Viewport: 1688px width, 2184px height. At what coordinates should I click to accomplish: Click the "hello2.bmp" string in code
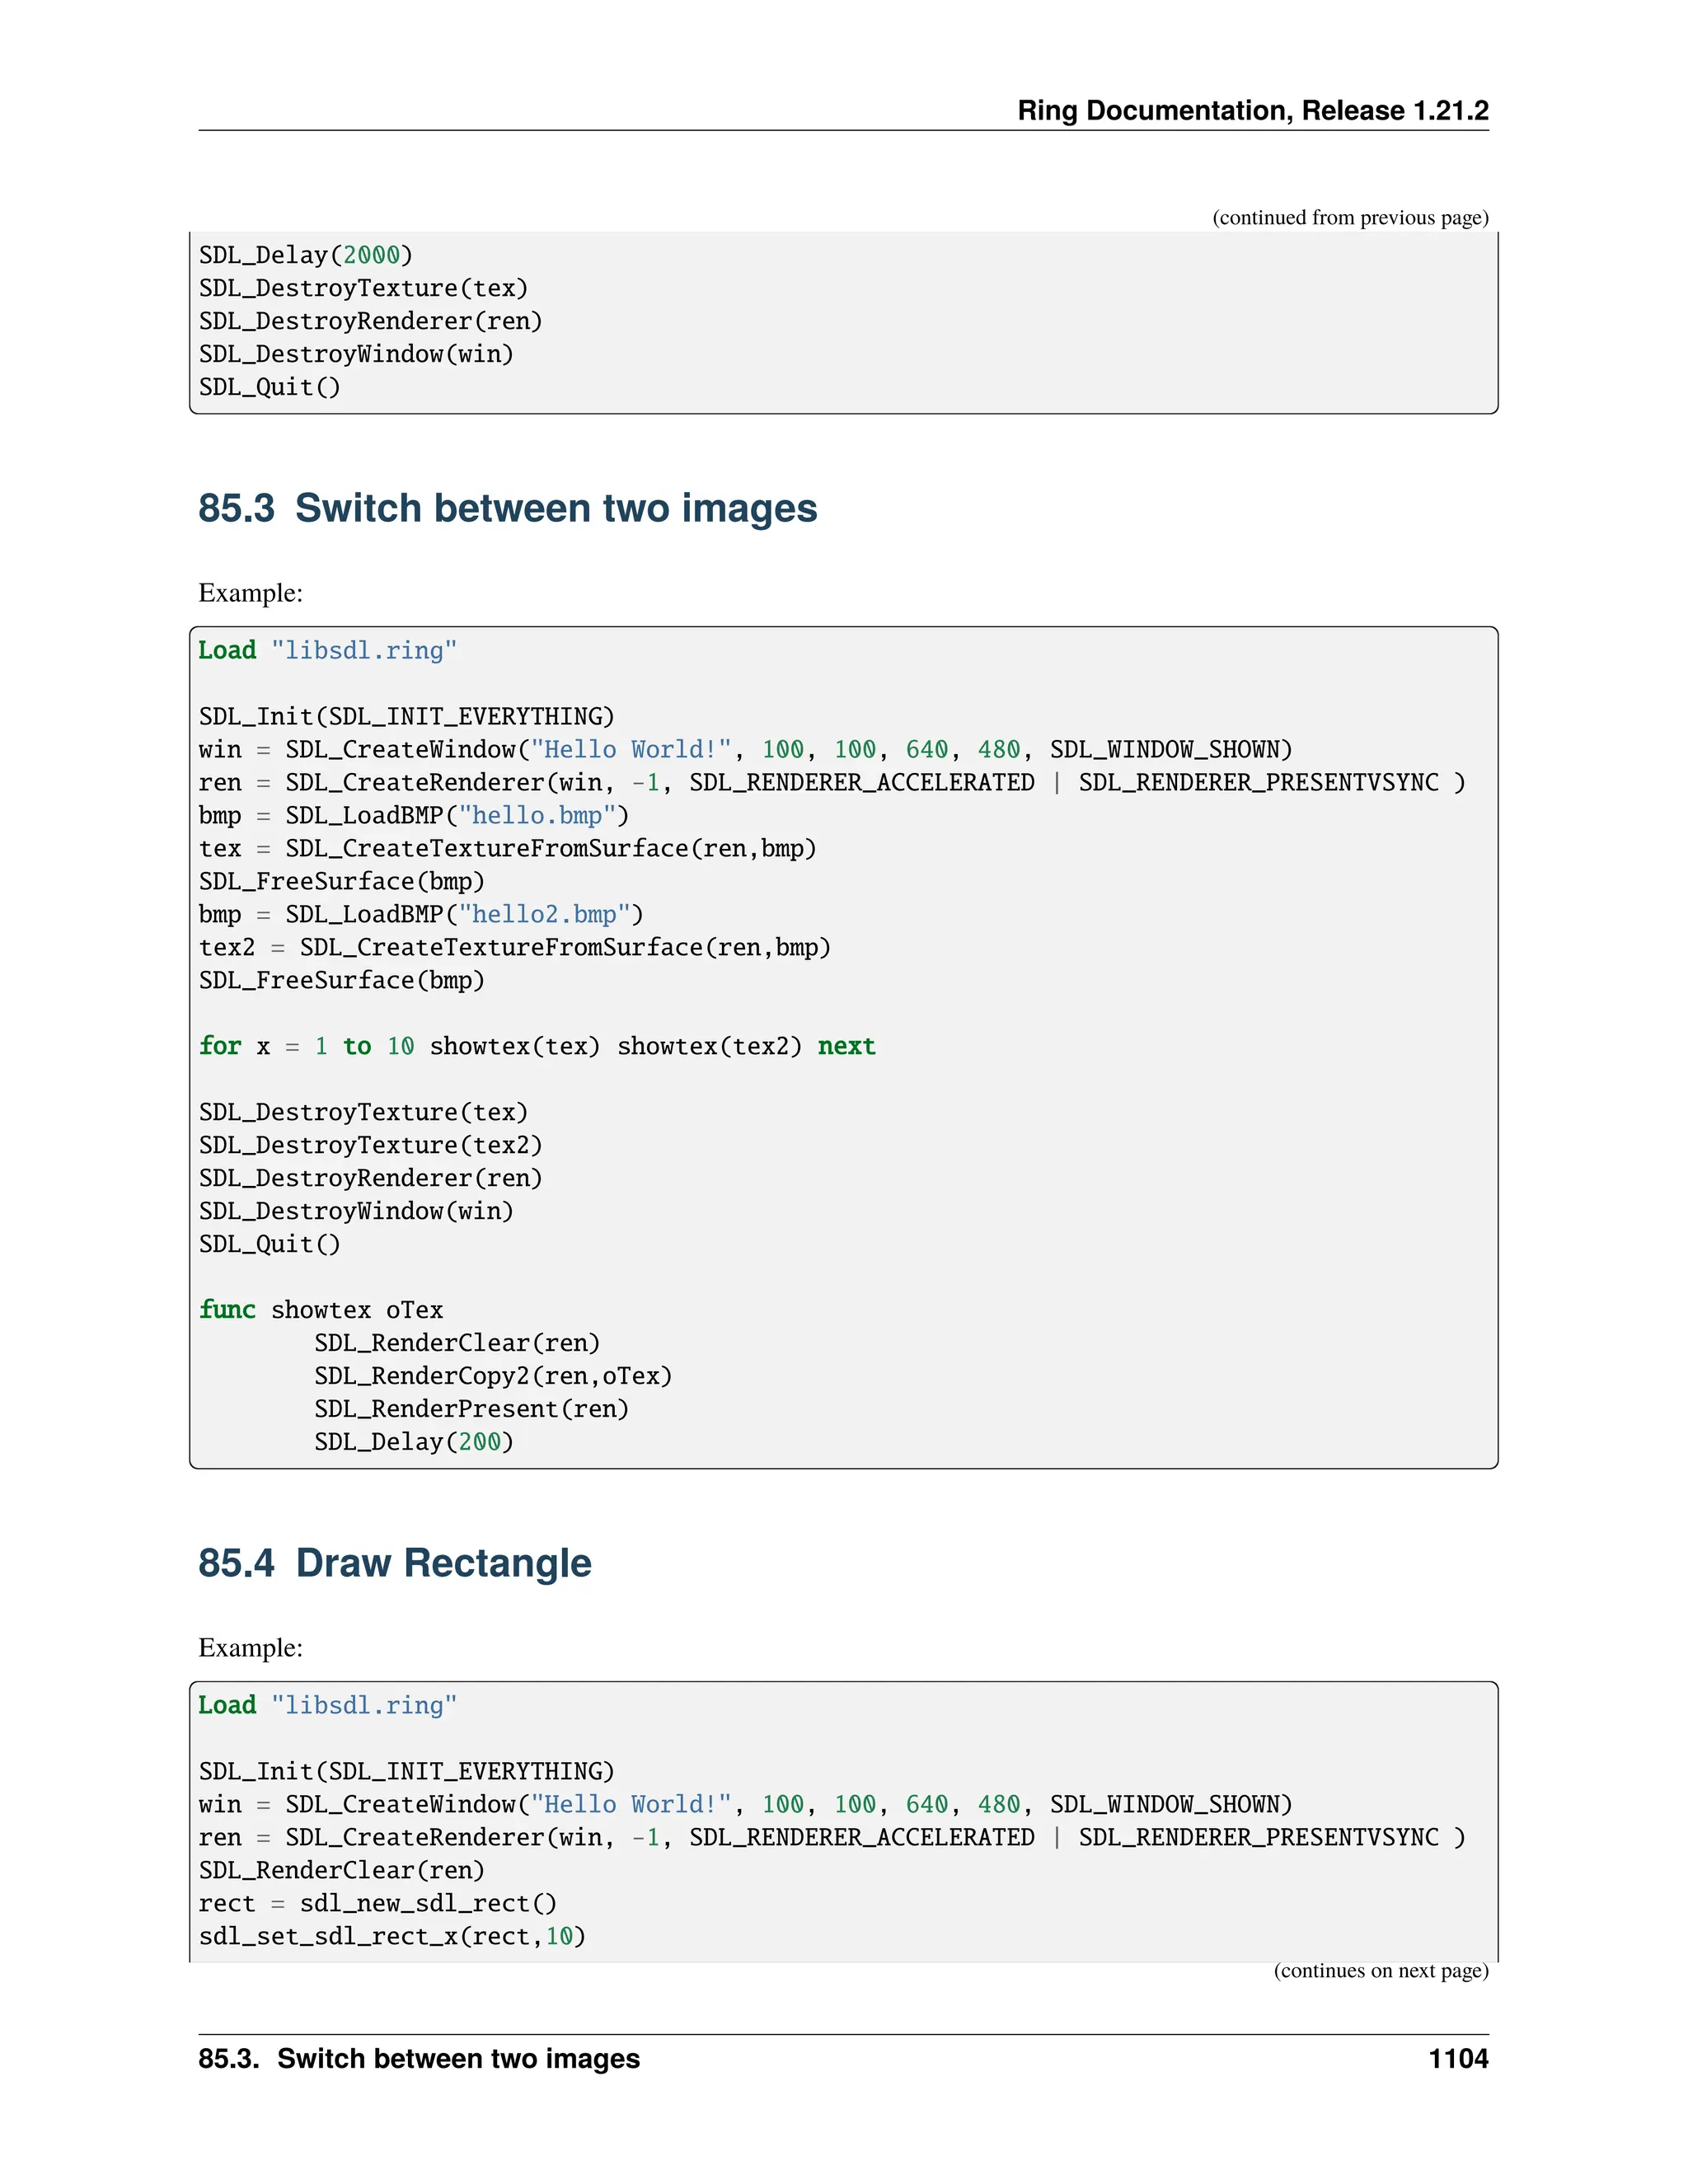pos(544,915)
